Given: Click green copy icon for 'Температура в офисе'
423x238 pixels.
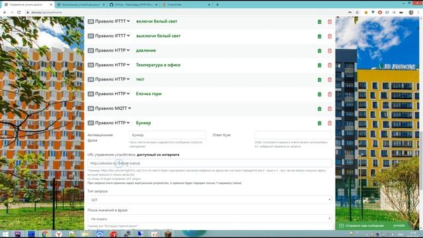Looking at the screenshot, I should tap(319, 65).
